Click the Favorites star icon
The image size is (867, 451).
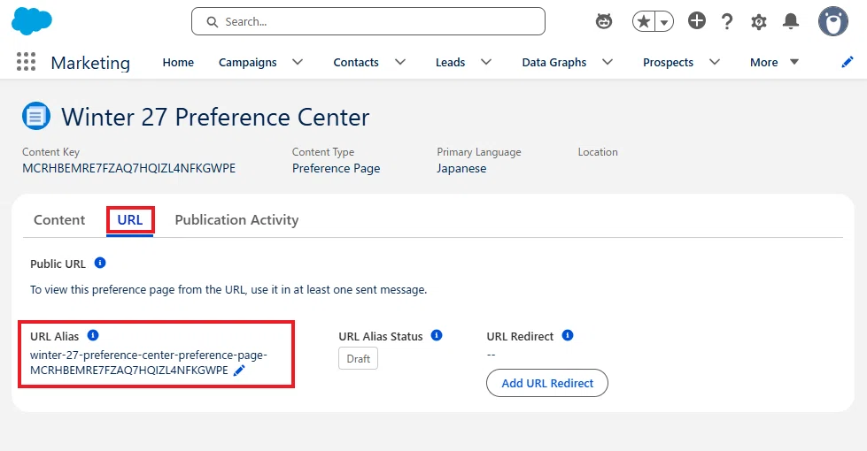click(x=644, y=21)
